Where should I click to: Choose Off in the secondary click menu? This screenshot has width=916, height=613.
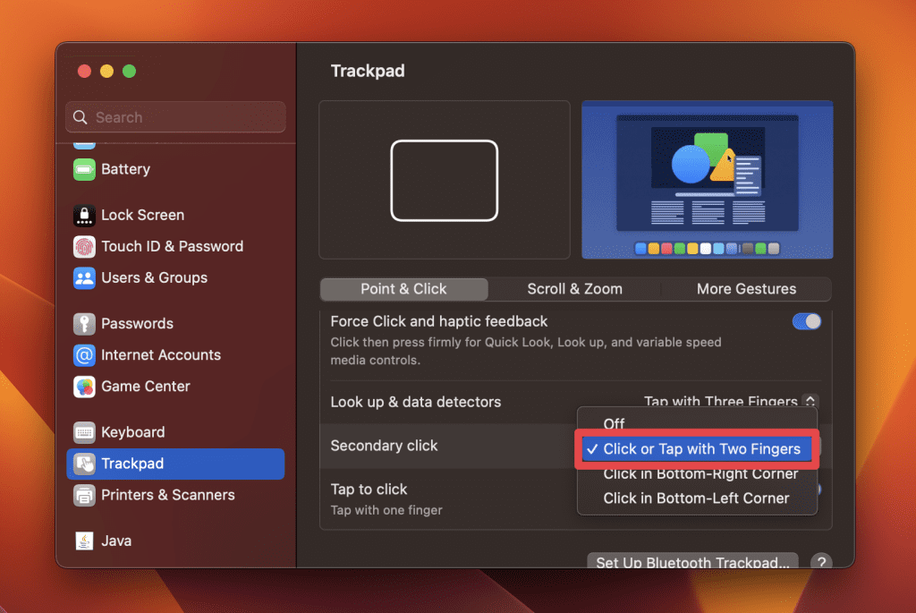point(614,423)
